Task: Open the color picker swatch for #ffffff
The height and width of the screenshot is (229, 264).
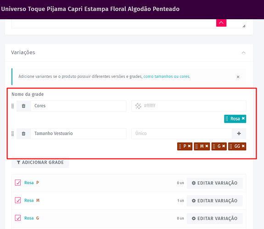Action: point(138,106)
